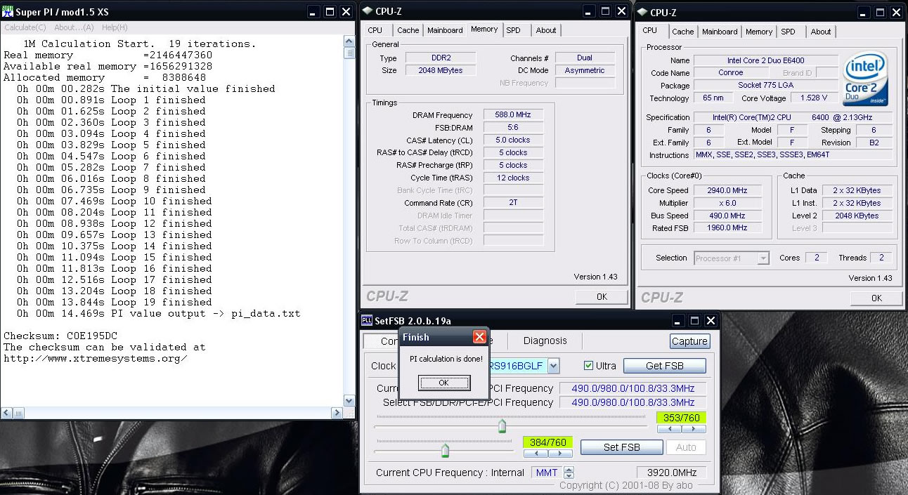Open the Processor #1 selection dropdown
908x495 pixels.
(763, 258)
